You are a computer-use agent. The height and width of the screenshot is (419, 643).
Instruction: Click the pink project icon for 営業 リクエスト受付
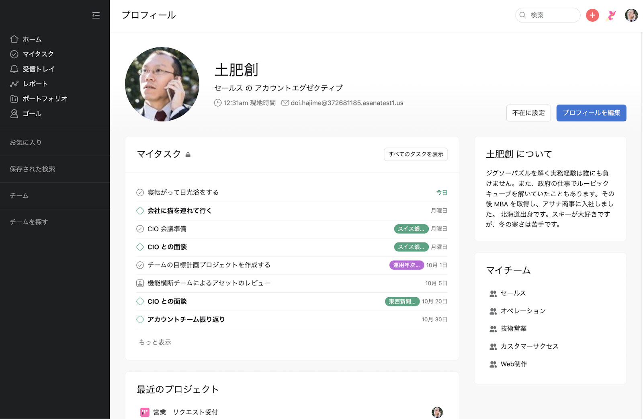coord(145,412)
